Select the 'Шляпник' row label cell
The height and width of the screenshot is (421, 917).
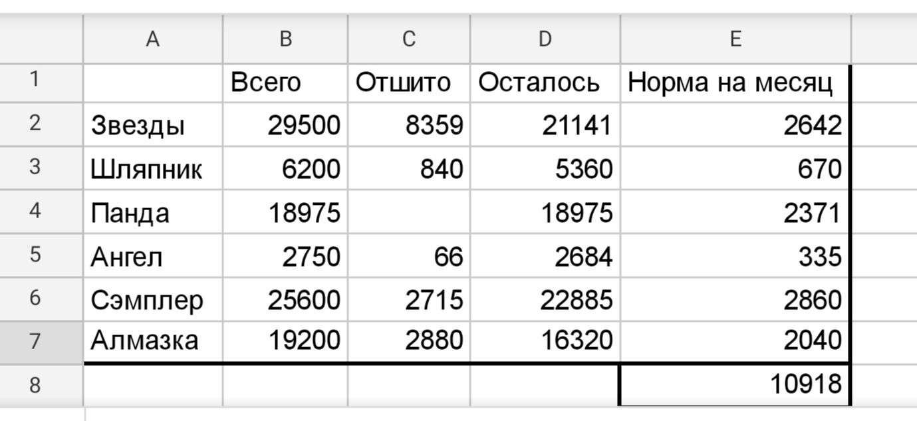click(x=153, y=169)
